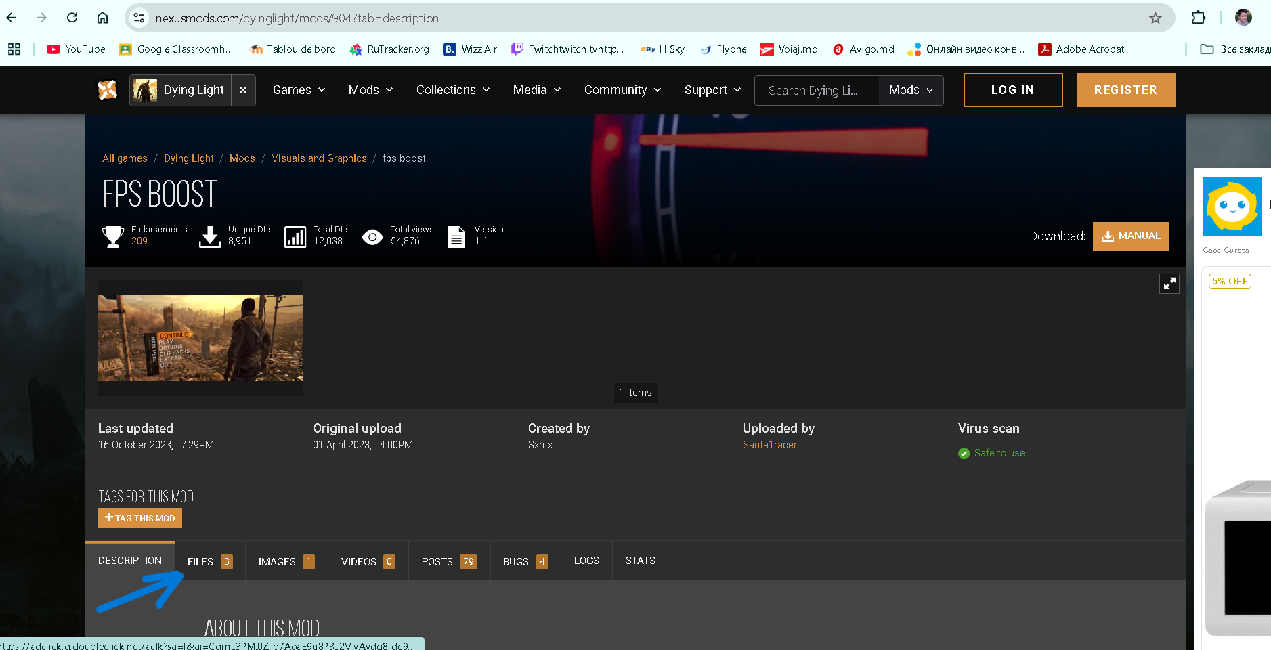Switch to the STATS tab
The width and height of the screenshot is (1271, 650).
point(641,561)
